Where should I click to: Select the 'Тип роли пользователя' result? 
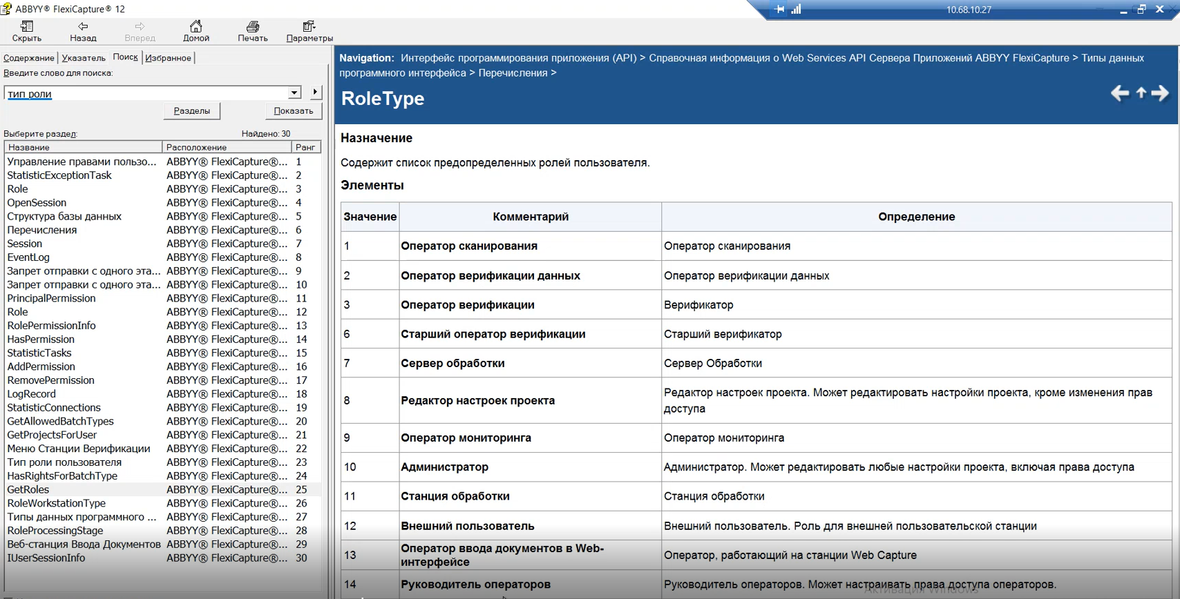[64, 462]
